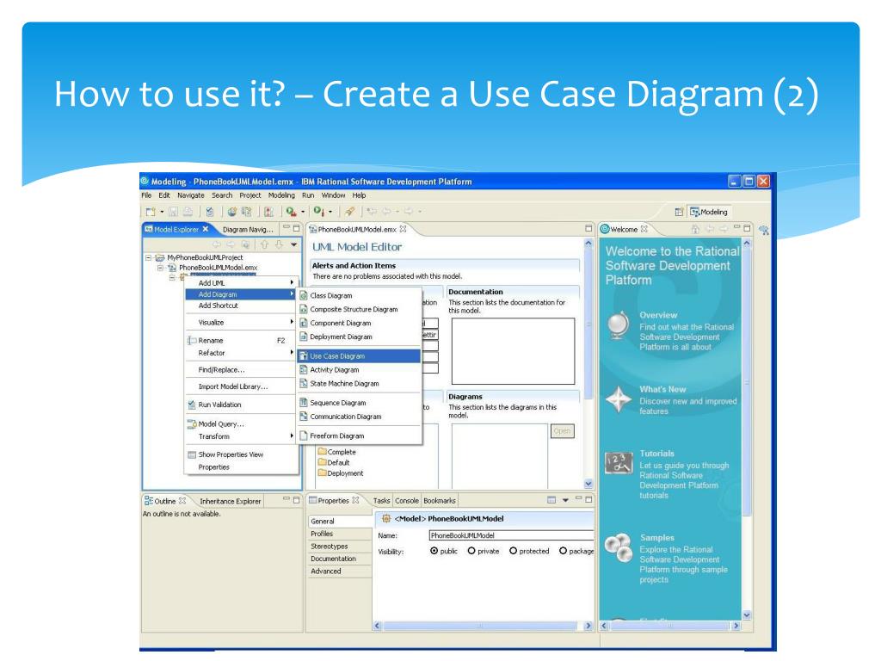The width and height of the screenshot is (881, 661).
Task: Expand the Transform submenu
Action: (x=242, y=436)
